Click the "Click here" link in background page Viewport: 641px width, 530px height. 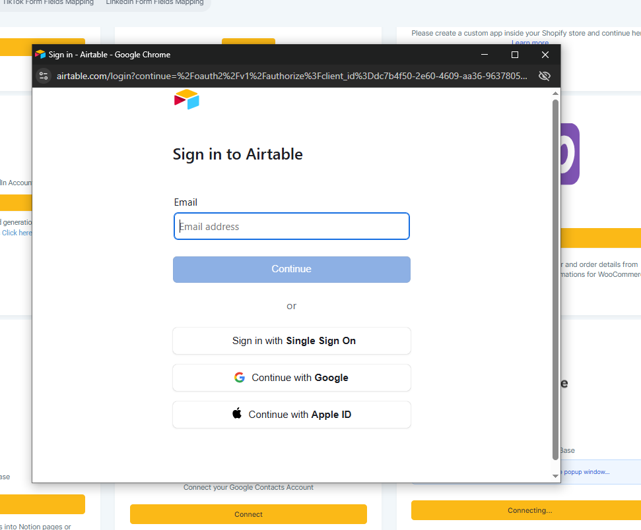(17, 233)
